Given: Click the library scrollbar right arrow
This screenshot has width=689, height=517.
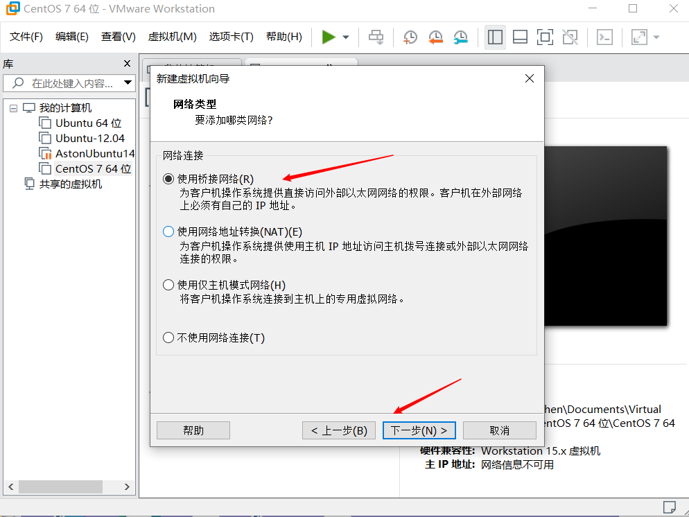Looking at the screenshot, I should (127, 487).
